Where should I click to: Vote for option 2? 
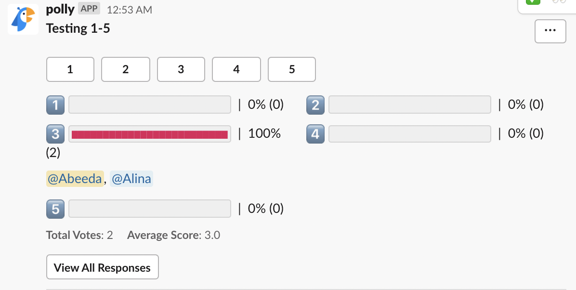click(x=126, y=69)
